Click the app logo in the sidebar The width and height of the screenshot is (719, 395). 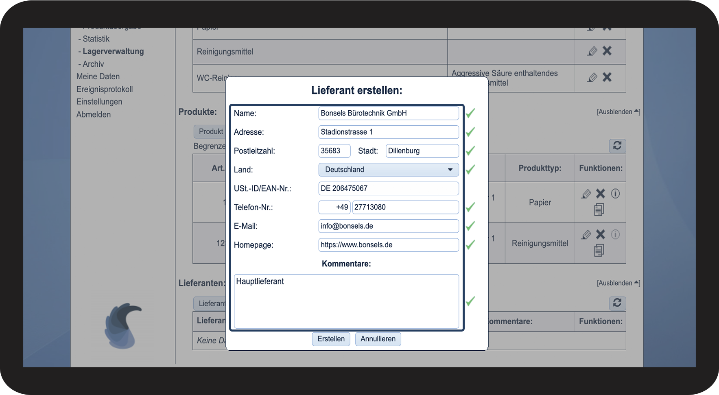pos(123,326)
